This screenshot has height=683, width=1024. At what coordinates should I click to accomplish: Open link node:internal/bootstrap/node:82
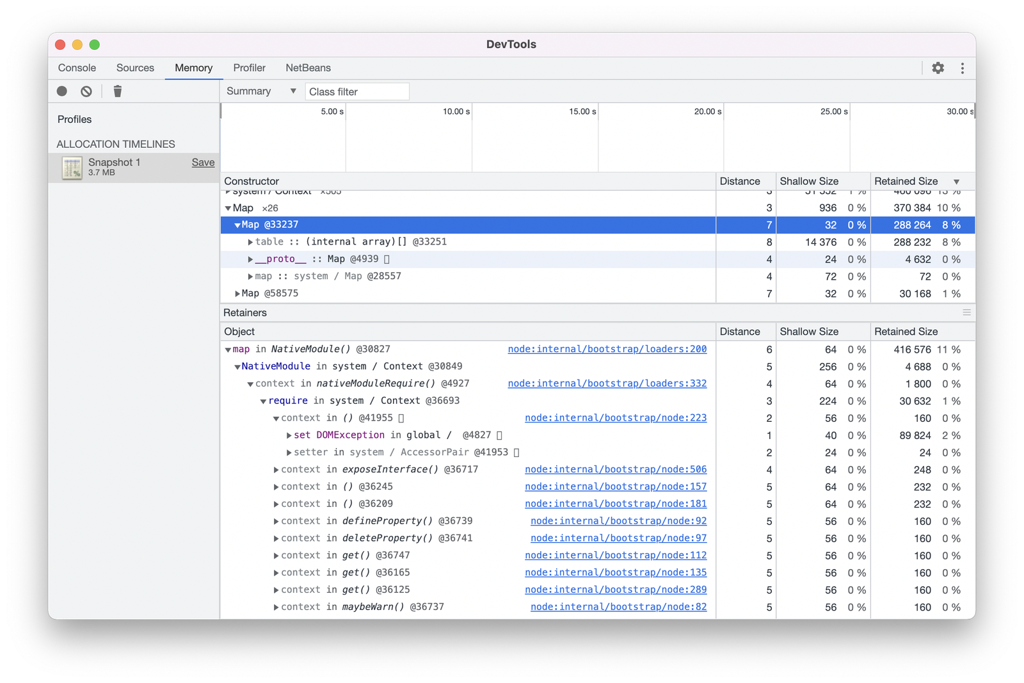[x=618, y=607]
